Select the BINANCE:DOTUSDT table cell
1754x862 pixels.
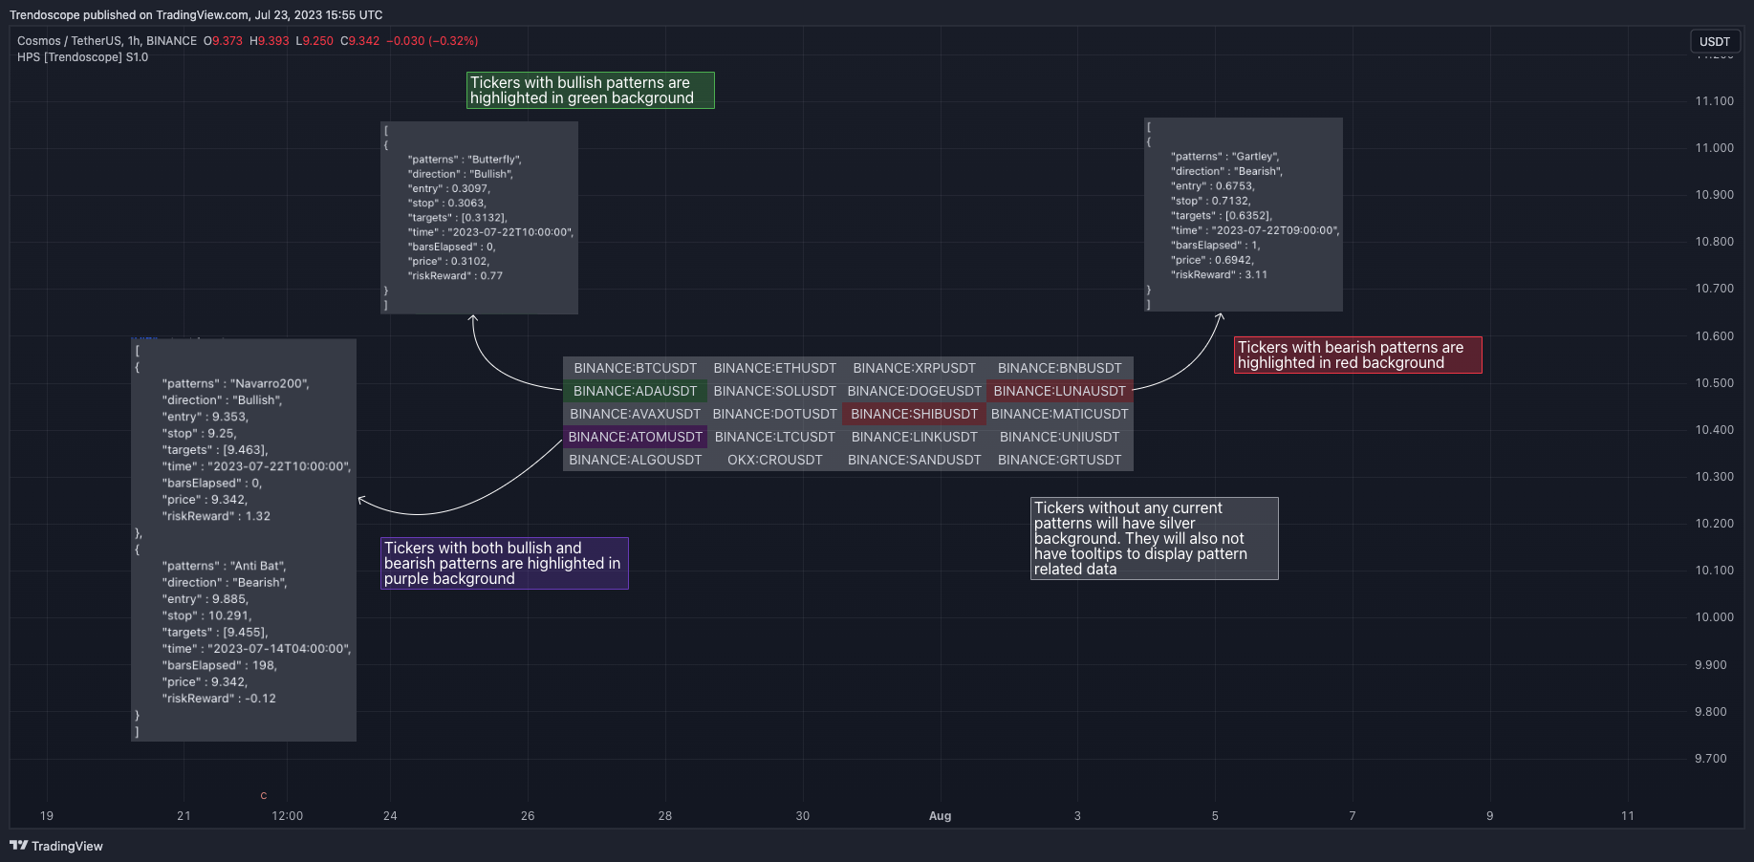pos(774,414)
